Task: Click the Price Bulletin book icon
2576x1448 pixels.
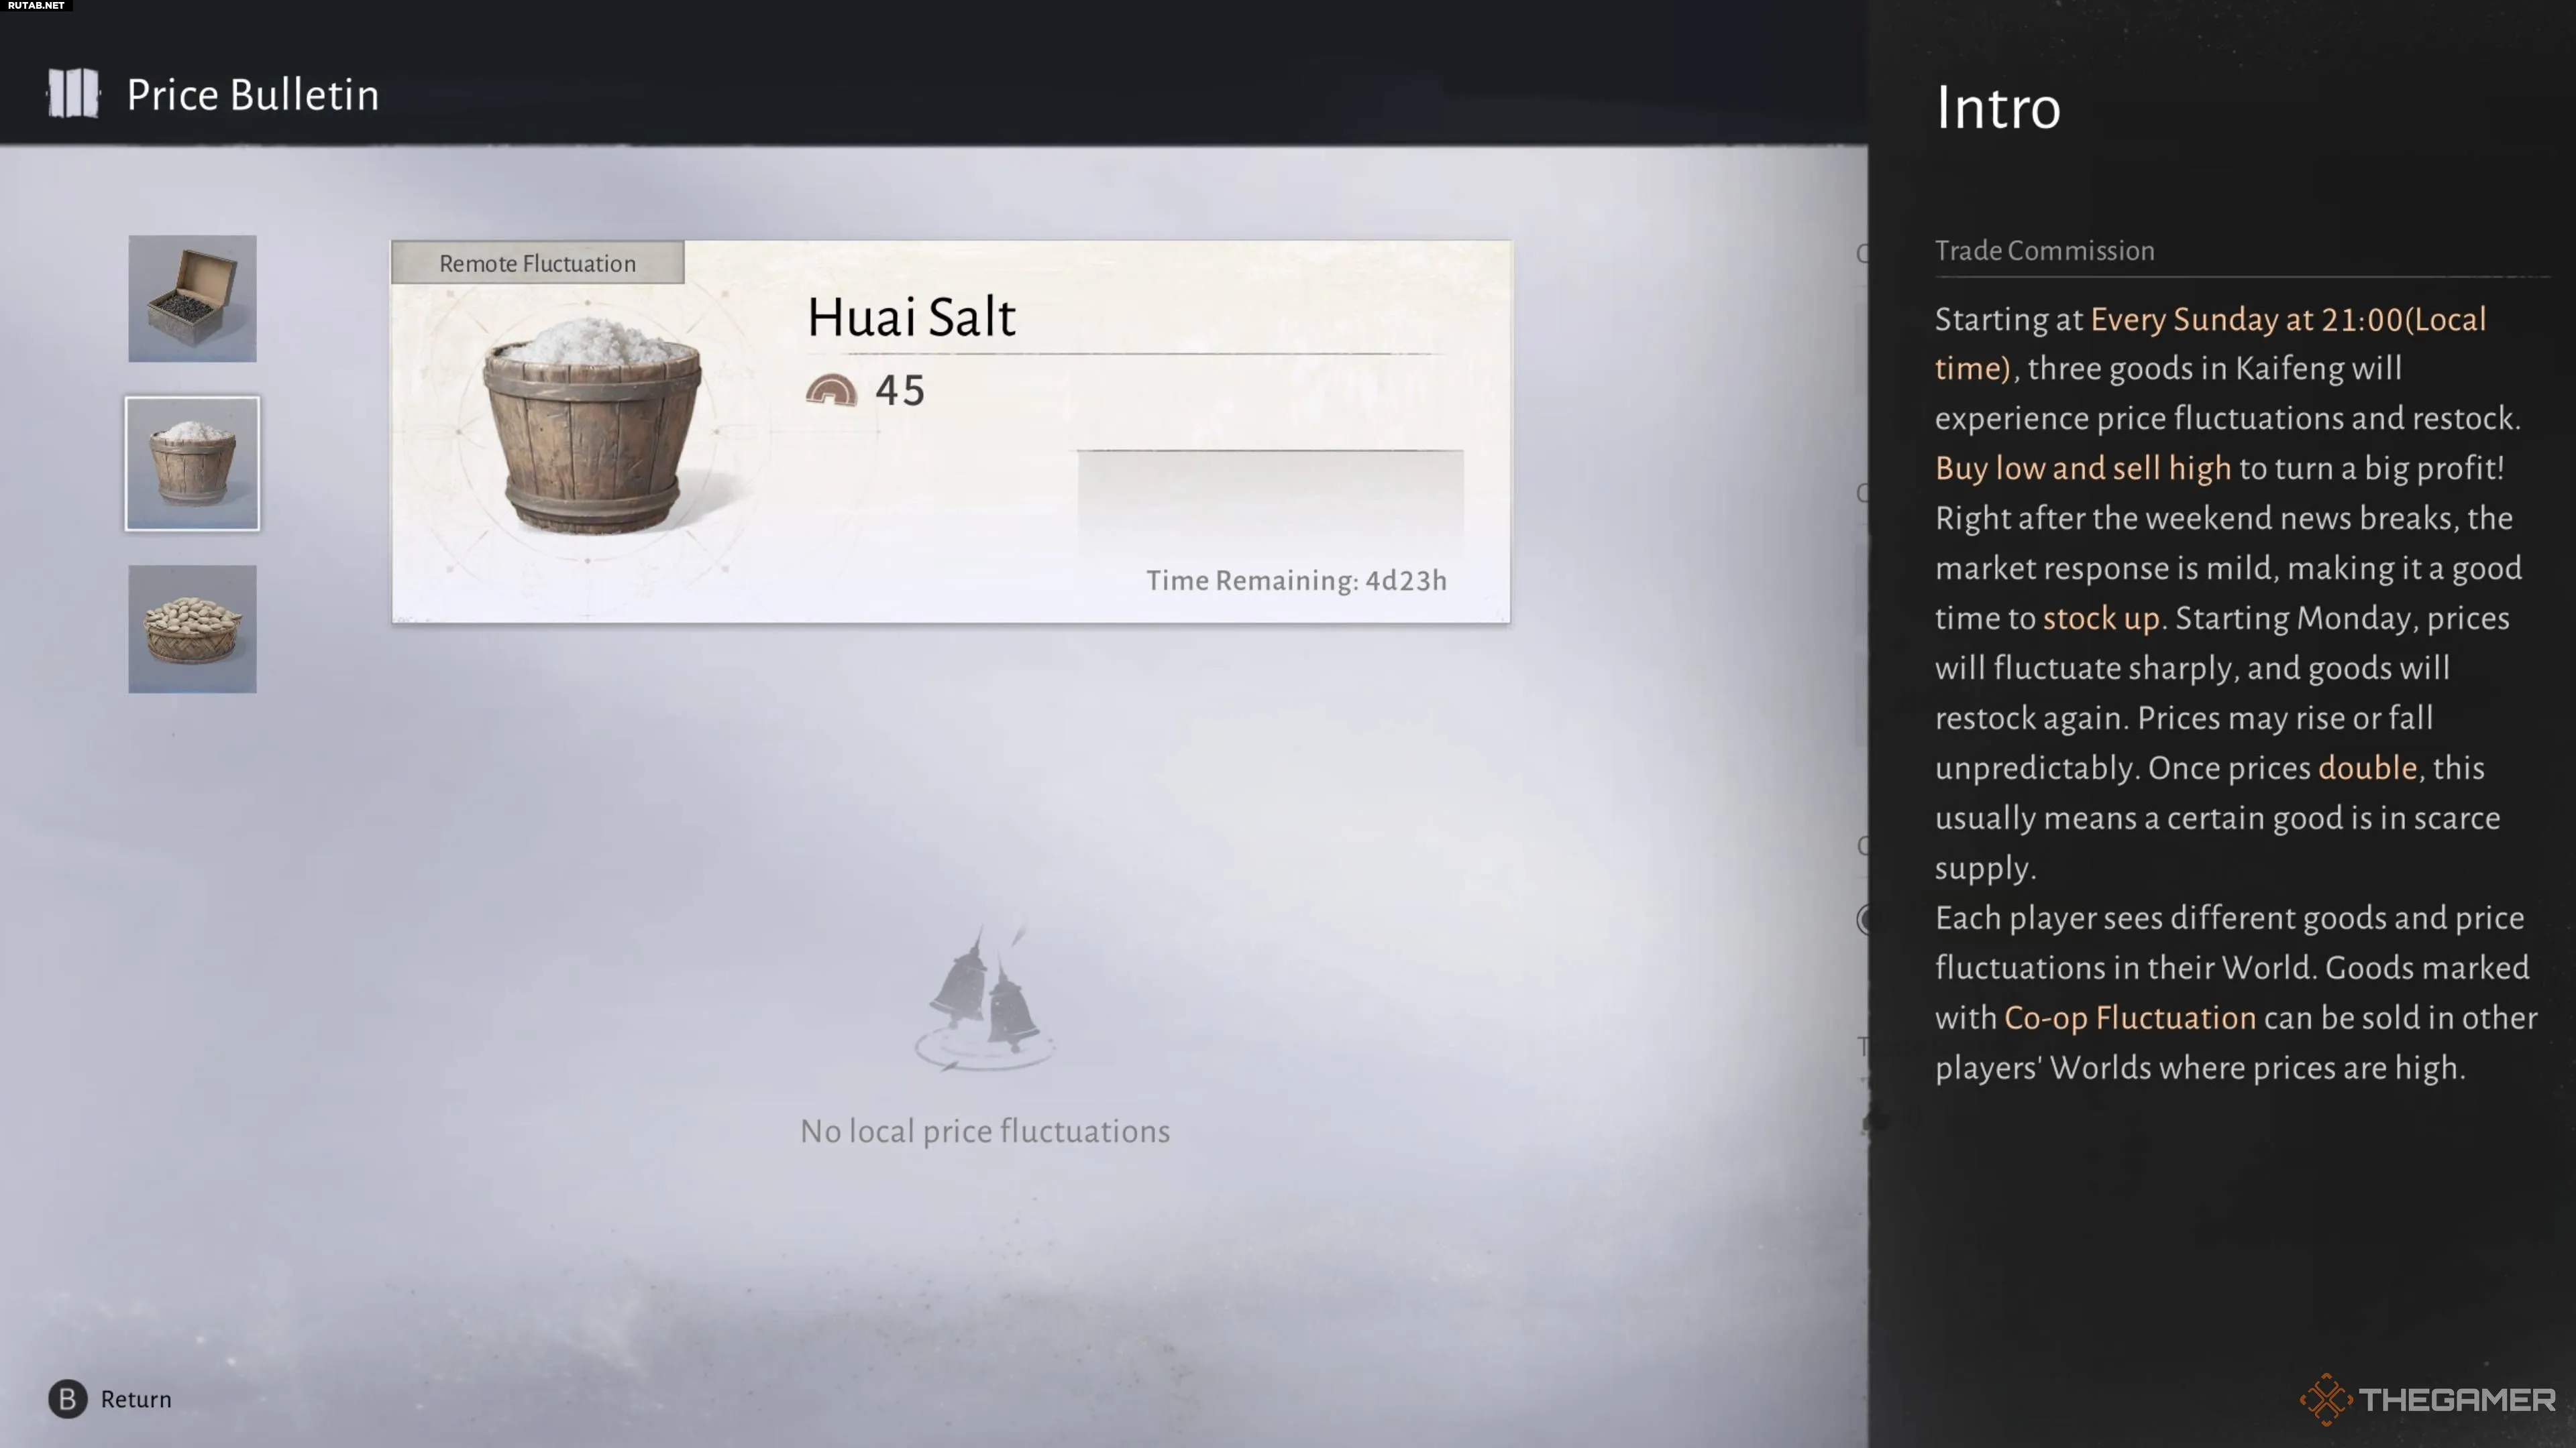Action: 73,94
